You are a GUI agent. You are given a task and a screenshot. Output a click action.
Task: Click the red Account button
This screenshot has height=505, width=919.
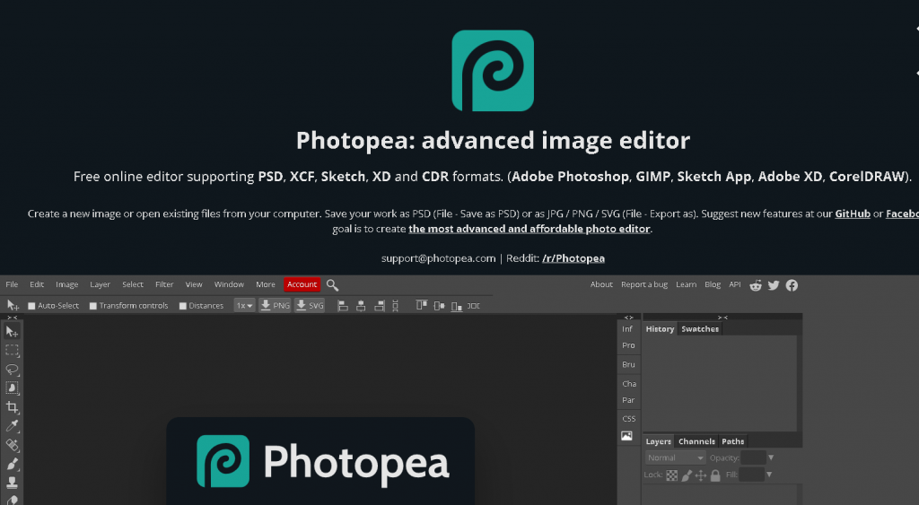302,284
